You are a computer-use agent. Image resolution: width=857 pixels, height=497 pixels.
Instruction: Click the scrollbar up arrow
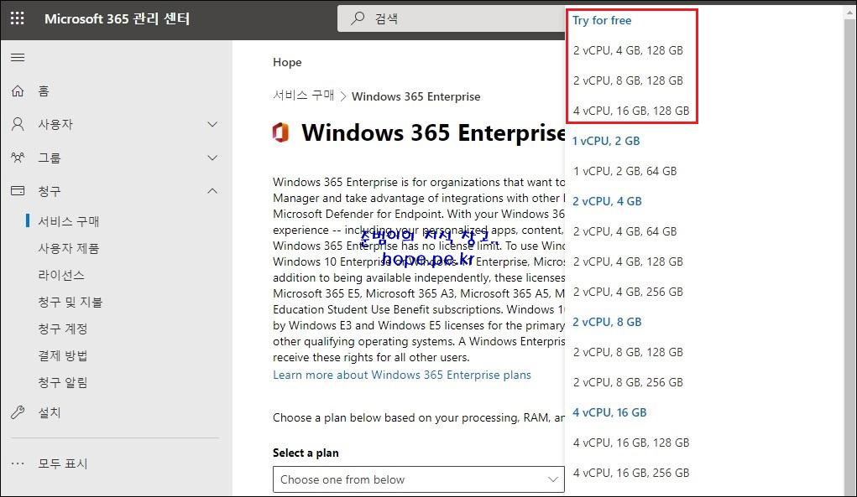tap(850, 12)
